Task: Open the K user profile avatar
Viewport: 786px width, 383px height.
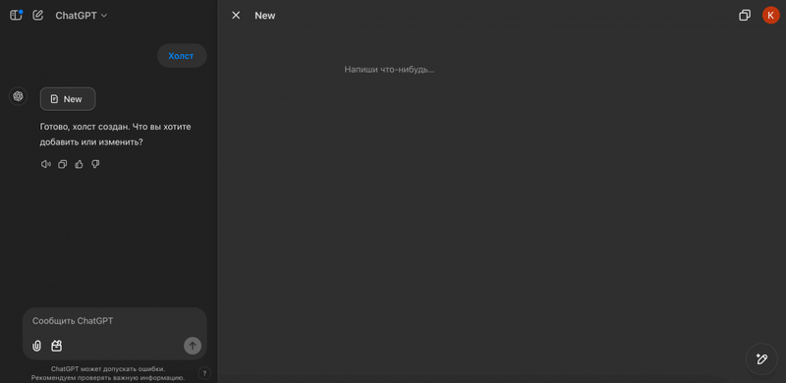Action: tap(770, 15)
